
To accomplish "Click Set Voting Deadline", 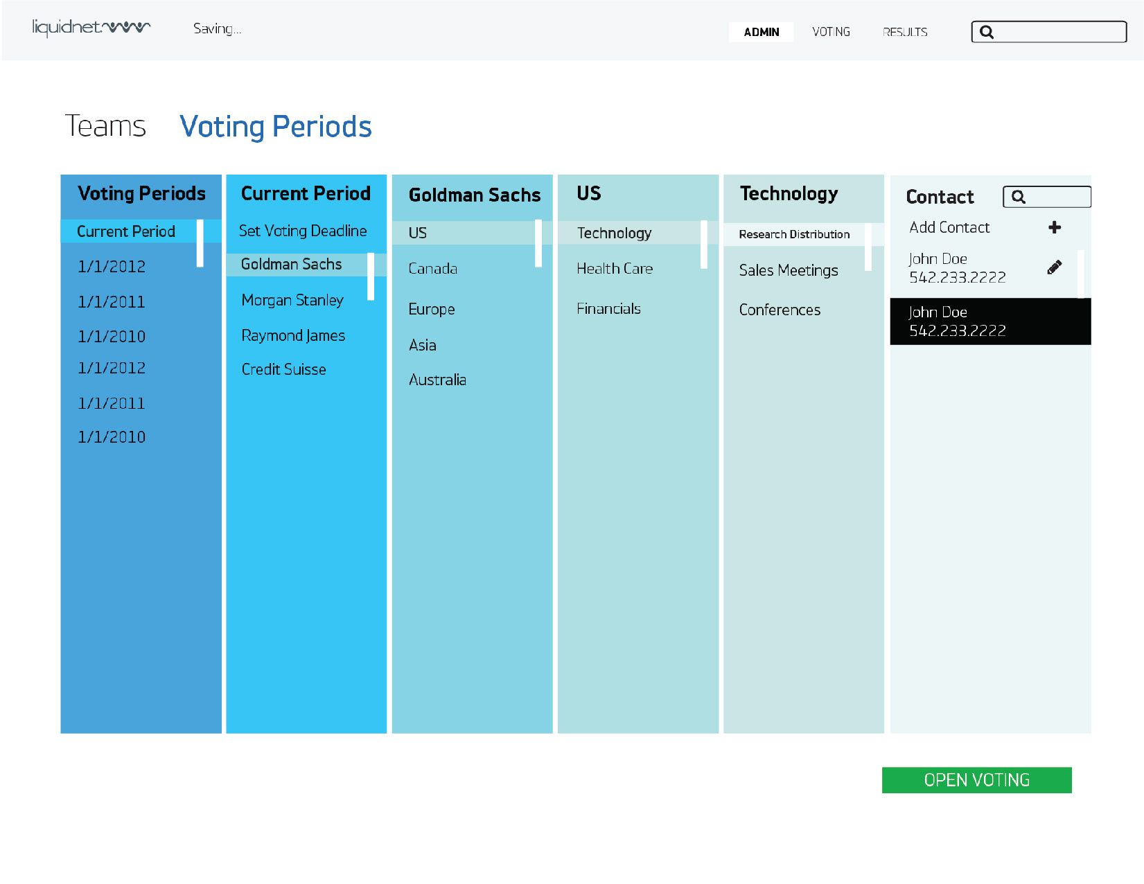I will pos(303,231).
